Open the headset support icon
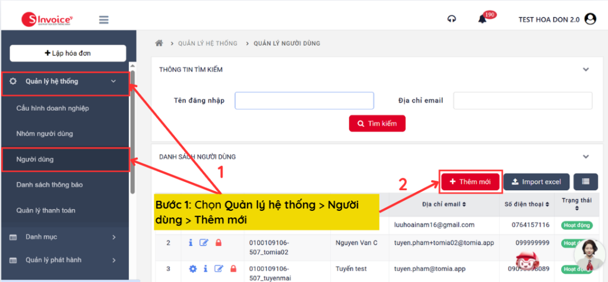This screenshot has width=608, height=282. [452, 19]
